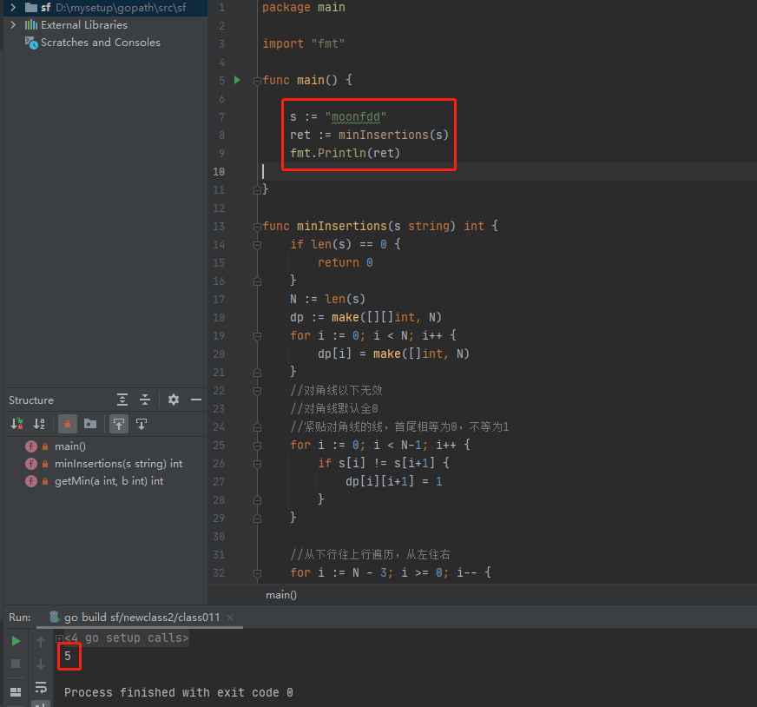Toggle show non-public lock filter
Image resolution: width=757 pixels, height=707 pixels.
[68, 424]
